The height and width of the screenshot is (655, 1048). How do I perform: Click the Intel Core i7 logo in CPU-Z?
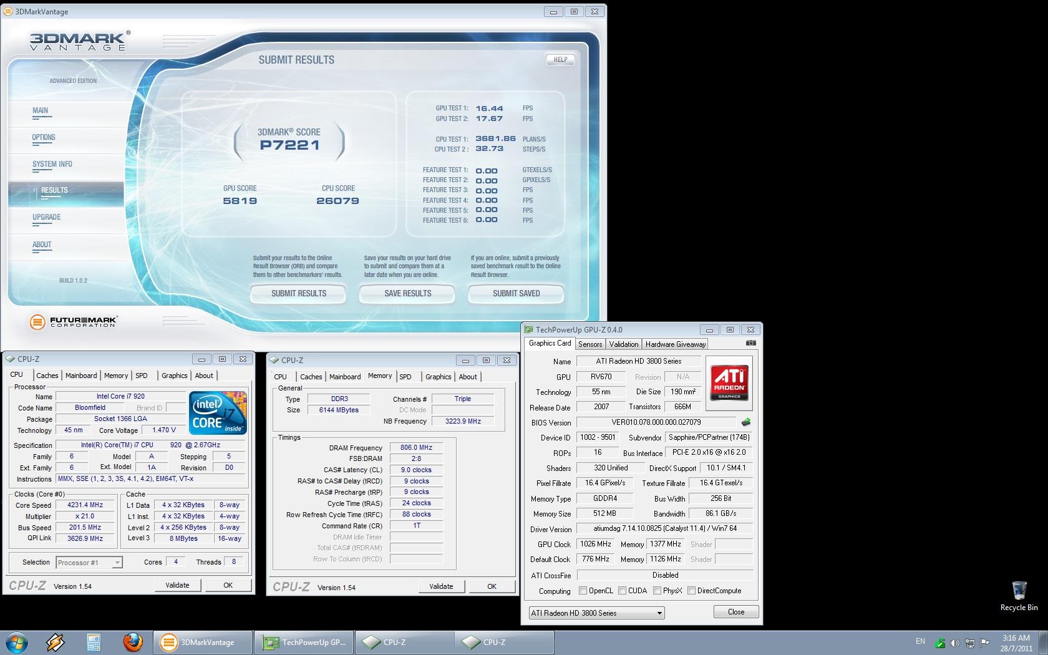click(218, 413)
